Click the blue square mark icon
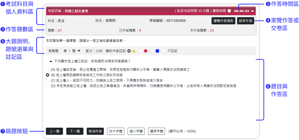The height and width of the screenshot is (140, 299). pos(157,51)
